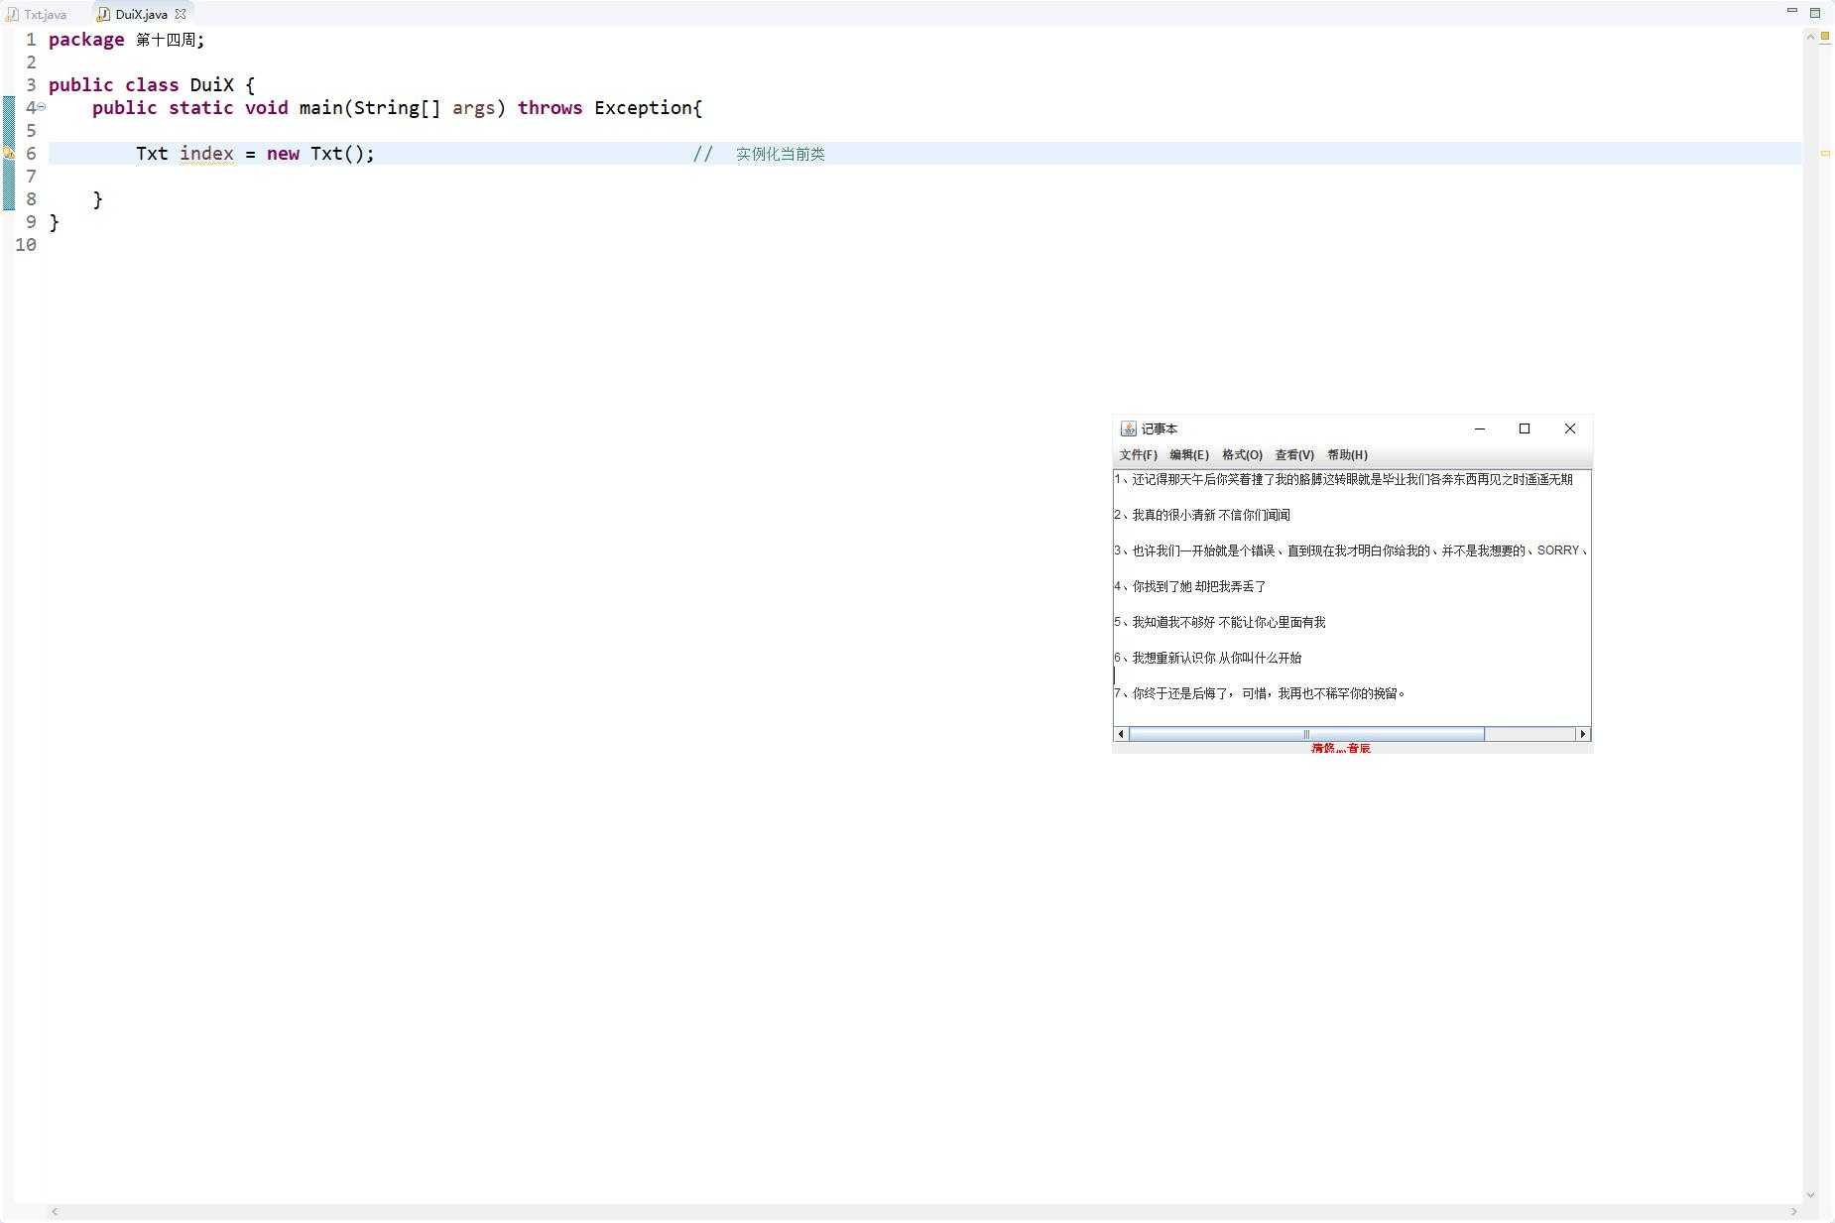Screen dimensions: 1835x1223
Task: Select the DuiX.java editor tab
Action: [x=141, y=15]
